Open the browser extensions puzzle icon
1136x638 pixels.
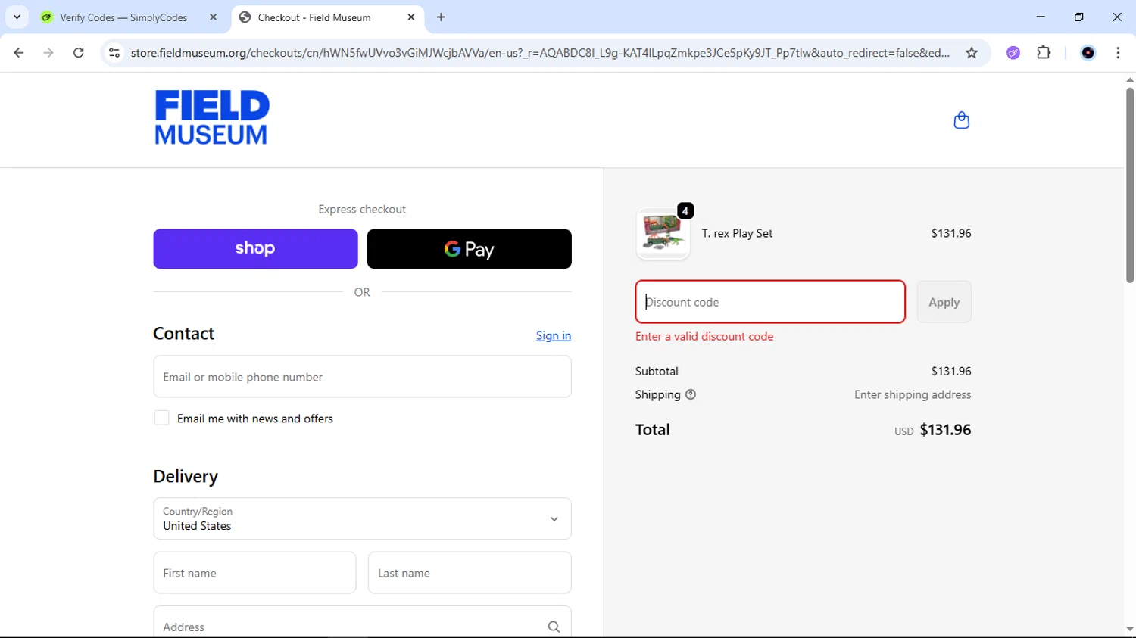(x=1044, y=53)
